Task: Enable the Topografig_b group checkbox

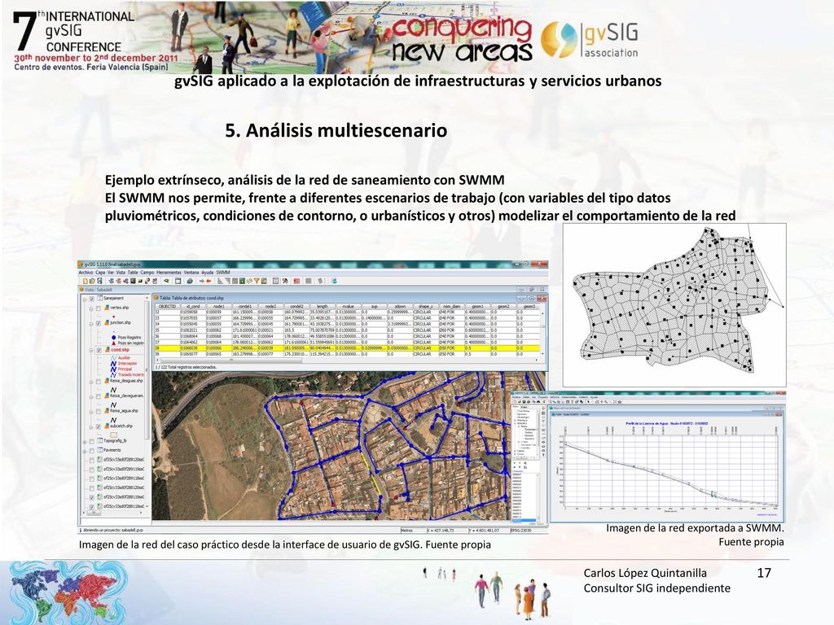Action: click(x=91, y=442)
